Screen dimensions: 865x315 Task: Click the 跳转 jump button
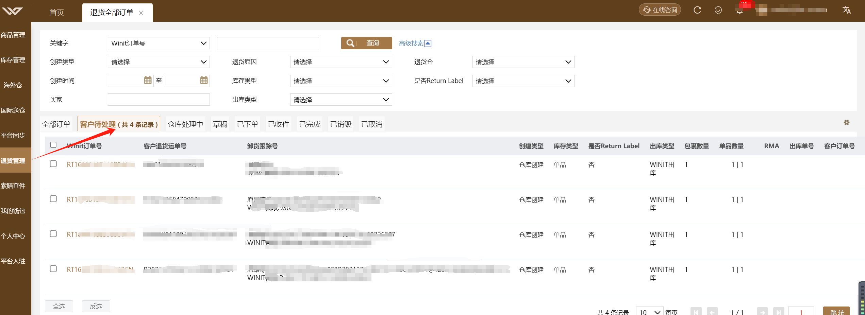pyautogui.click(x=836, y=312)
